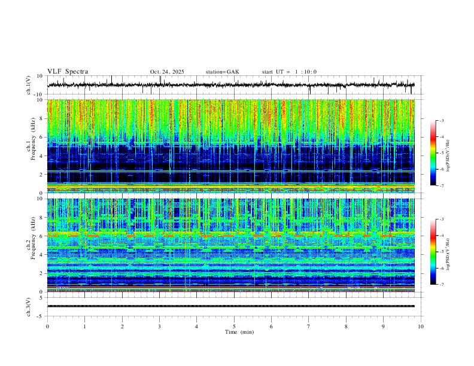Select the log(PSD) label beside ch.1 color bar
The image size is (474, 366).
[x=448, y=156]
